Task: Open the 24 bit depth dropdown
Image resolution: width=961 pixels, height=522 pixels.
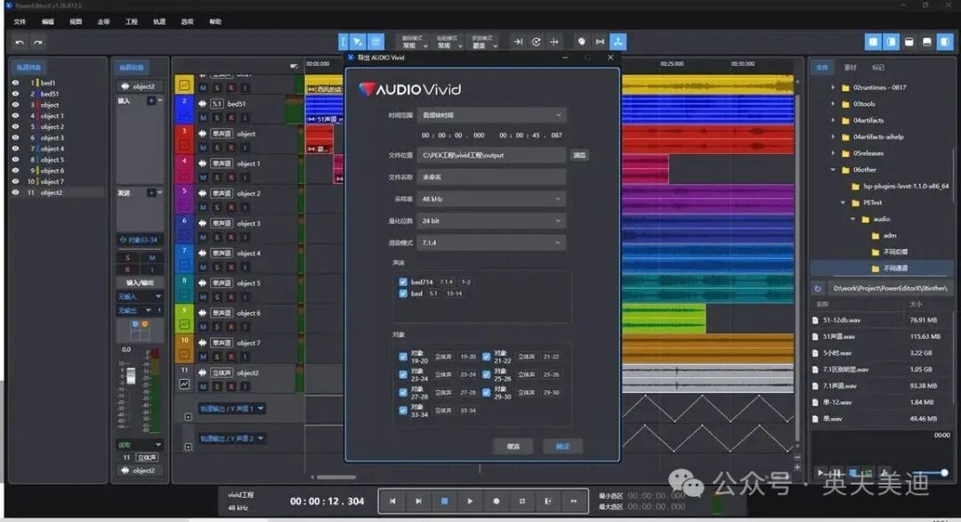Action: (491, 221)
